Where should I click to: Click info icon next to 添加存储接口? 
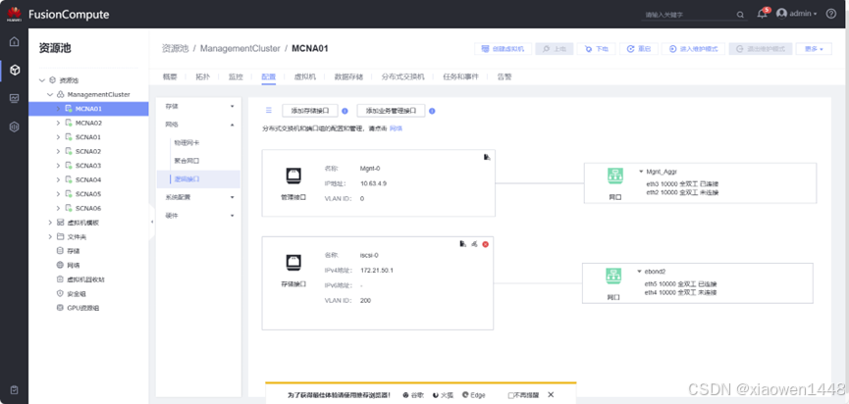click(x=345, y=111)
